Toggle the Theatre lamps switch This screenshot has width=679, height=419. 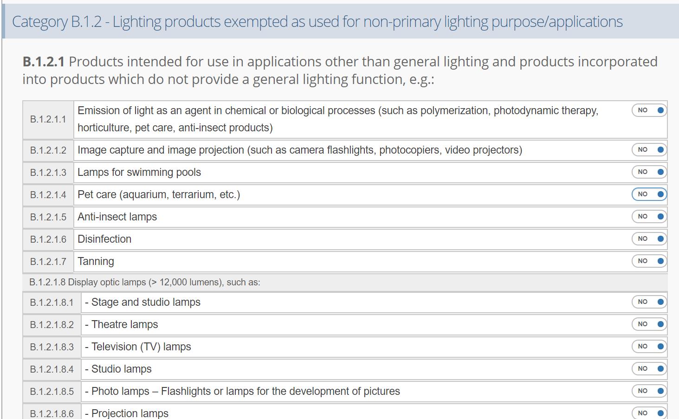pyautogui.click(x=649, y=324)
